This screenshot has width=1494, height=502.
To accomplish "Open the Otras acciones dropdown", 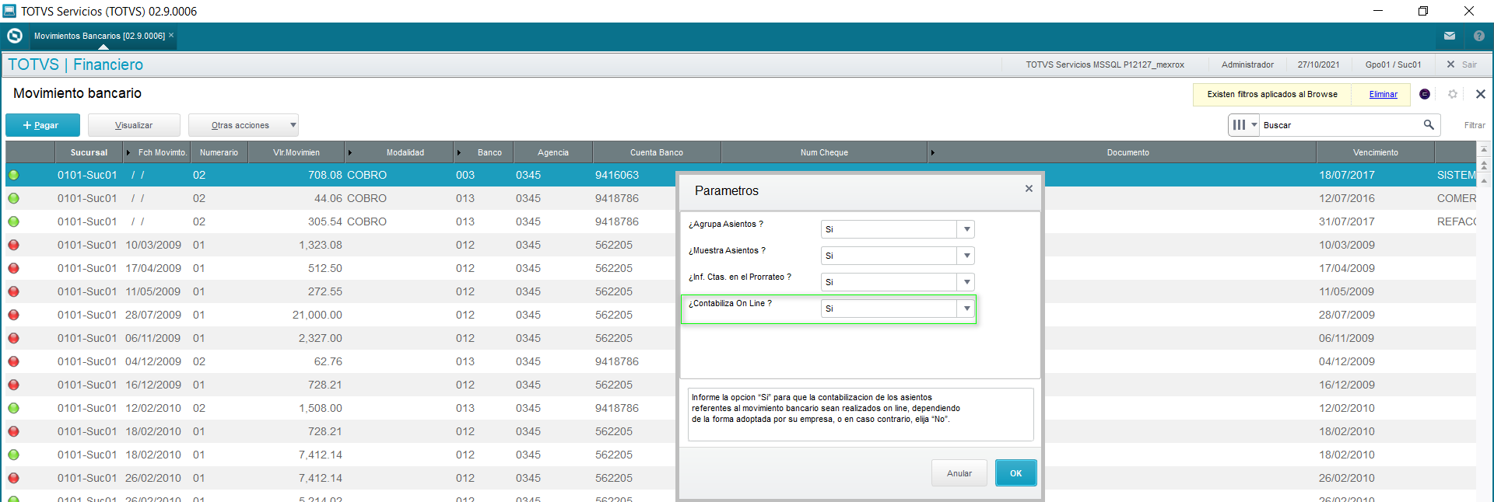I will click(x=244, y=125).
